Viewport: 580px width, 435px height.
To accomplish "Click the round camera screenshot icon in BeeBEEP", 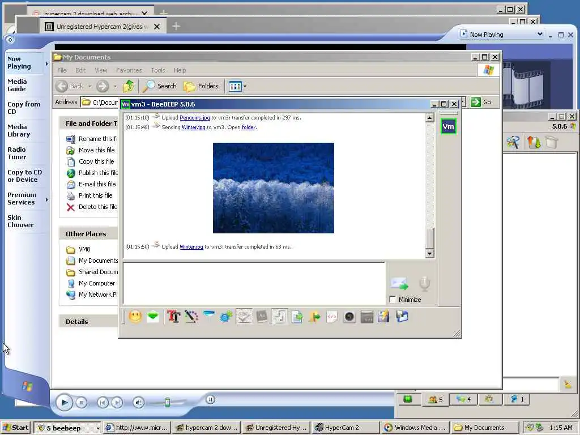I will 349,317.
